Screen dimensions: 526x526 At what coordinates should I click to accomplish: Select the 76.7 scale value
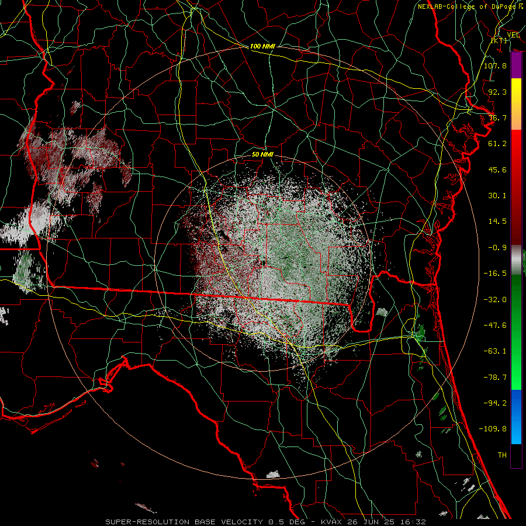point(497,117)
